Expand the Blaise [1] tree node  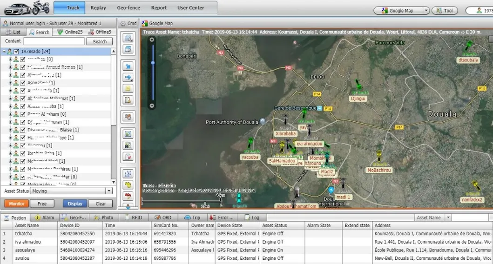click(10, 130)
